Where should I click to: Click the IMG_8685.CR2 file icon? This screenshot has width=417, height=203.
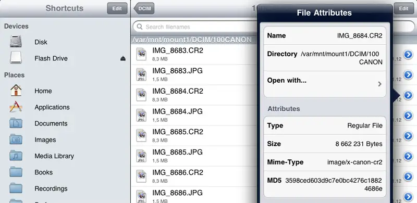click(x=141, y=135)
